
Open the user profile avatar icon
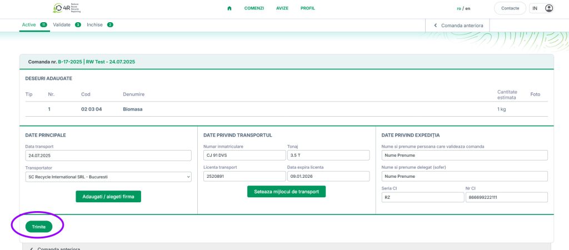coord(549,8)
